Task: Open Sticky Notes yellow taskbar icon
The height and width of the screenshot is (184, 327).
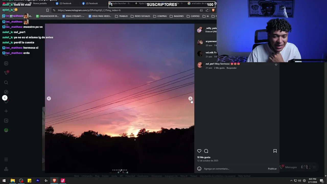Action: [x=29, y=181]
